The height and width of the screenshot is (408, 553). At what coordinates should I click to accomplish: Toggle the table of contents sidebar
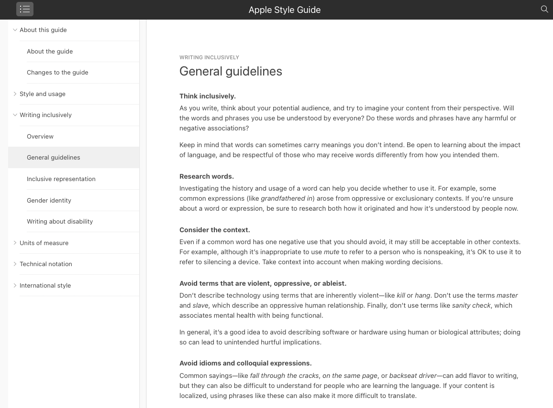point(25,9)
